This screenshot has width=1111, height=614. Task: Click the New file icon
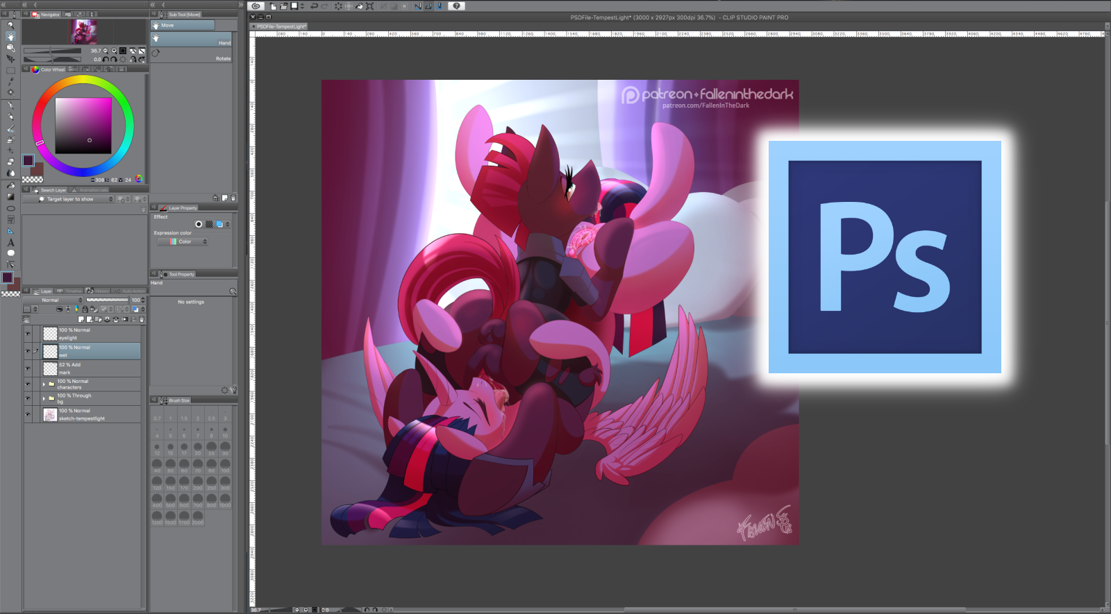point(273,6)
